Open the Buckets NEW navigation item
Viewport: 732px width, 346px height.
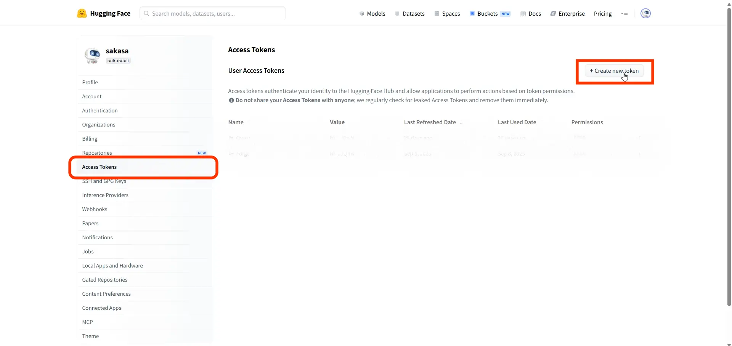tap(490, 13)
